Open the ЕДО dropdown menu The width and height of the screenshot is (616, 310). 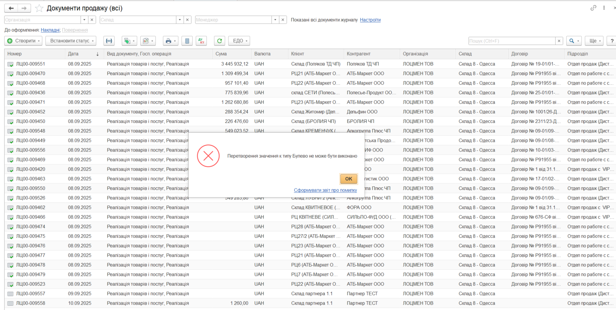(239, 41)
